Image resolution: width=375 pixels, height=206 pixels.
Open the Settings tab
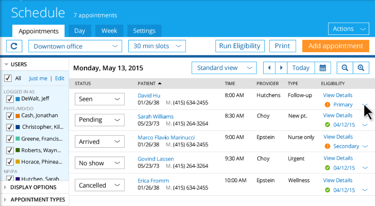pos(144,31)
